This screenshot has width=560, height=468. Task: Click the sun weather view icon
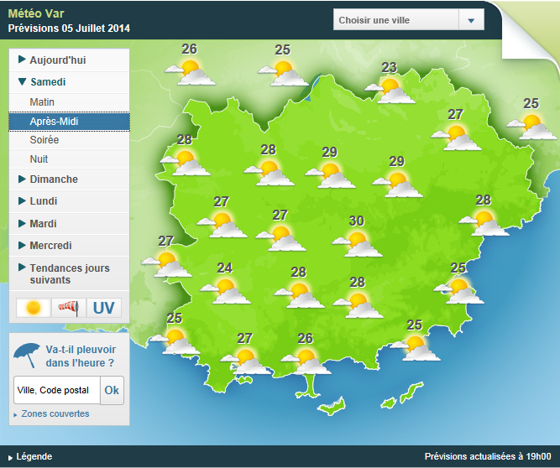coord(34,308)
